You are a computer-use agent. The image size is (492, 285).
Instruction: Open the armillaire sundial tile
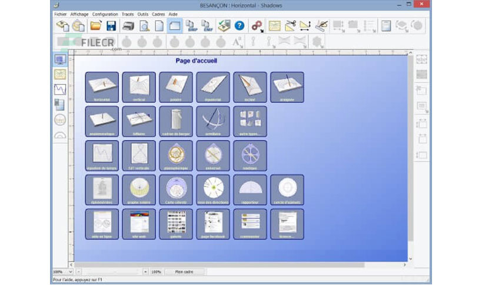coord(213,121)
